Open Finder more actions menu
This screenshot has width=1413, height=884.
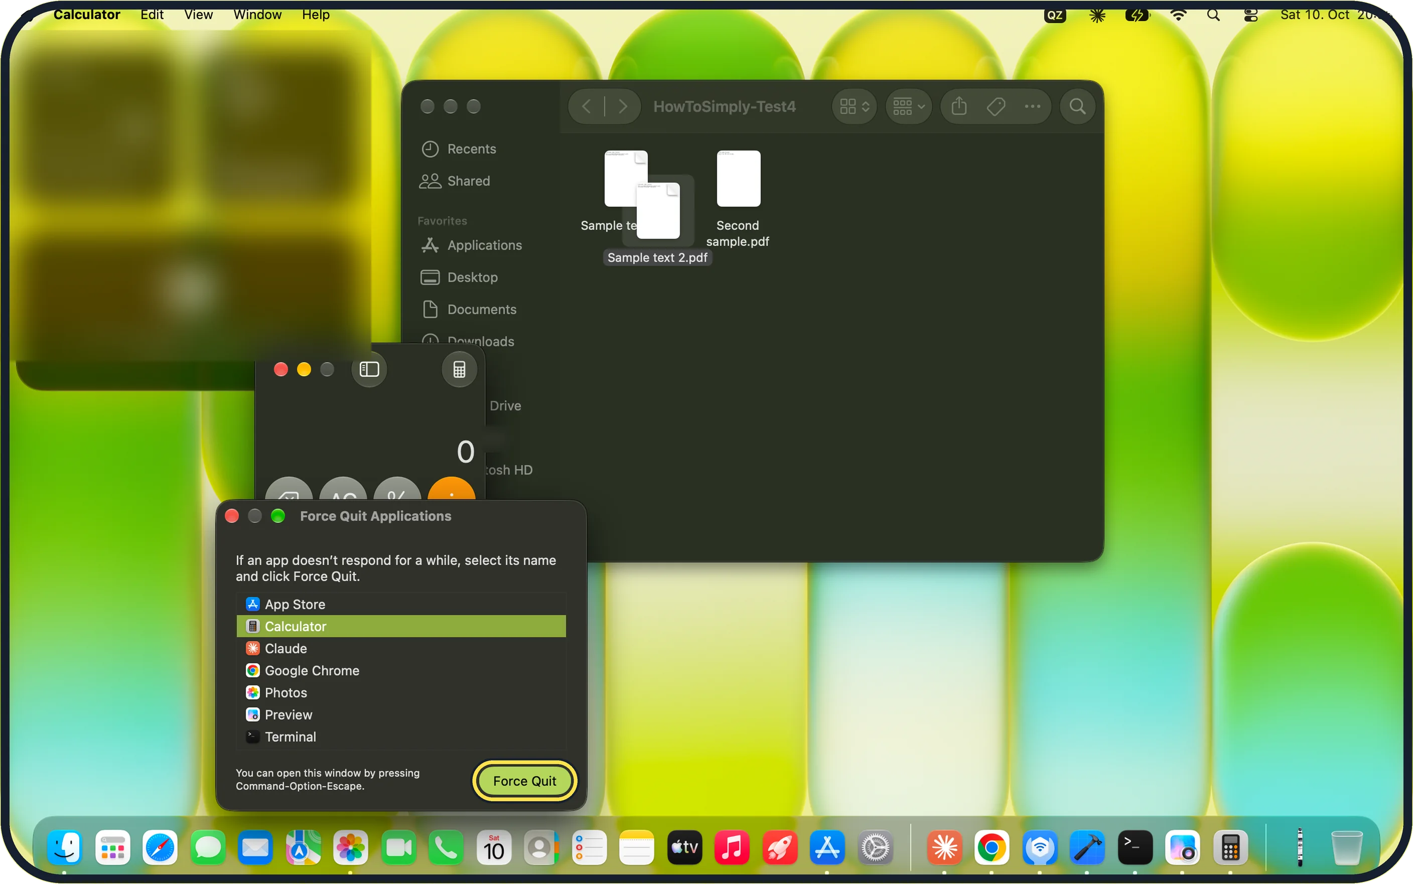tap(1033, 106)
